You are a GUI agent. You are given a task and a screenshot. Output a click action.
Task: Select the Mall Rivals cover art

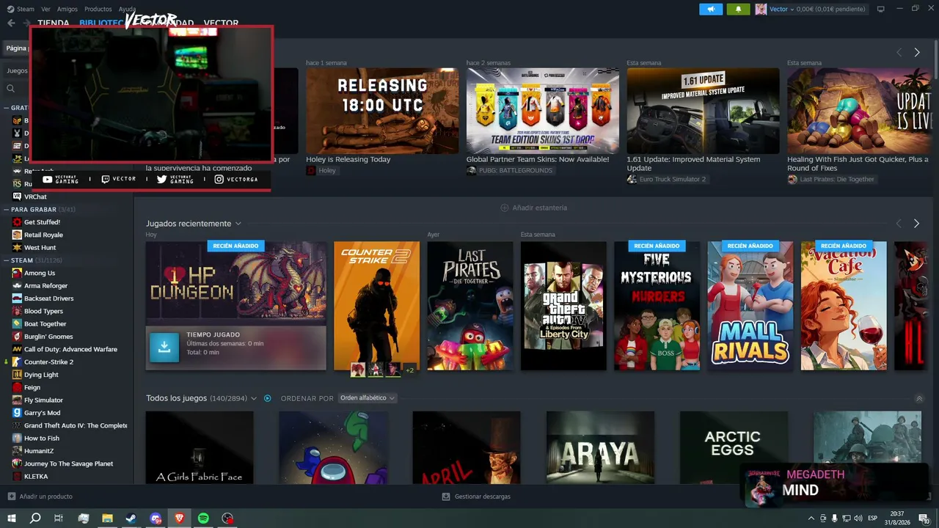pos(750,306)
